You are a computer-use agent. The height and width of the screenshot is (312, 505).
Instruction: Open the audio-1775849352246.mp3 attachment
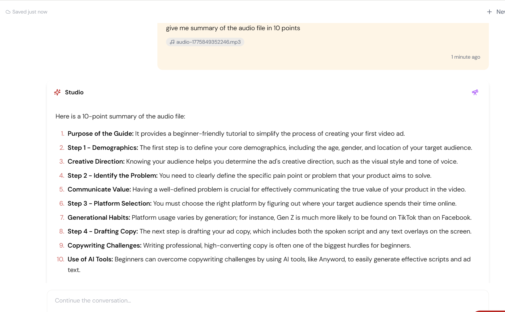208,42
